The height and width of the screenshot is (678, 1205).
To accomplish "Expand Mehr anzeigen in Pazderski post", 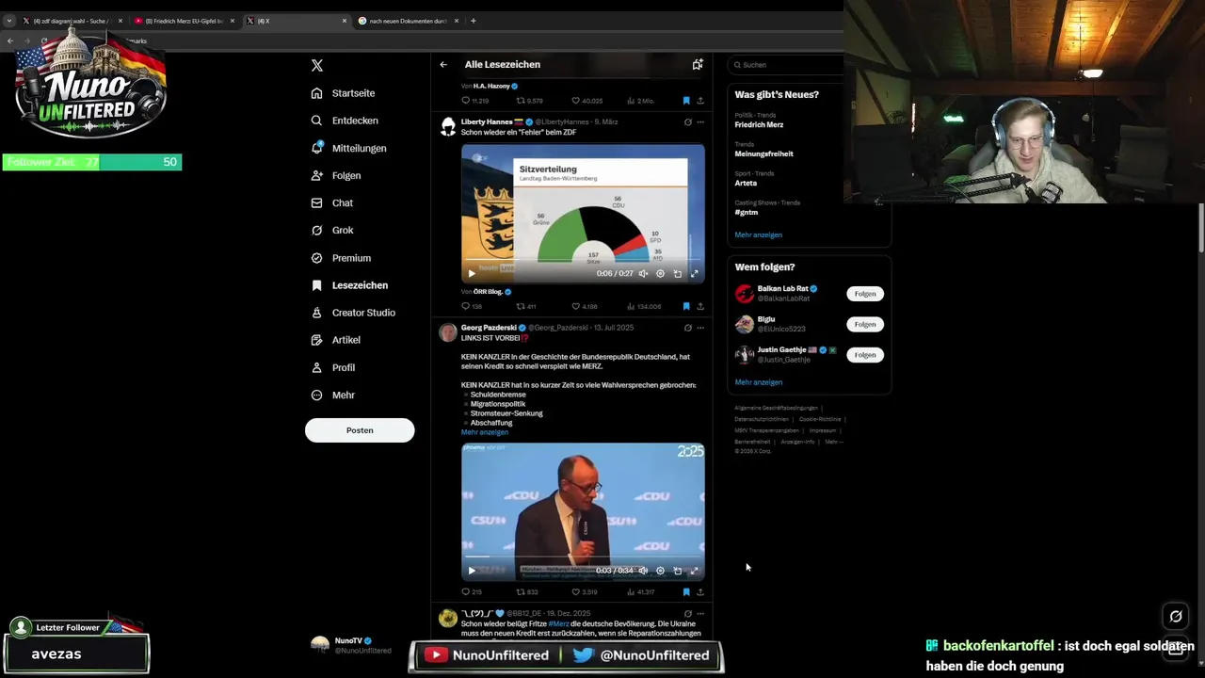I will tap(485, 432).
